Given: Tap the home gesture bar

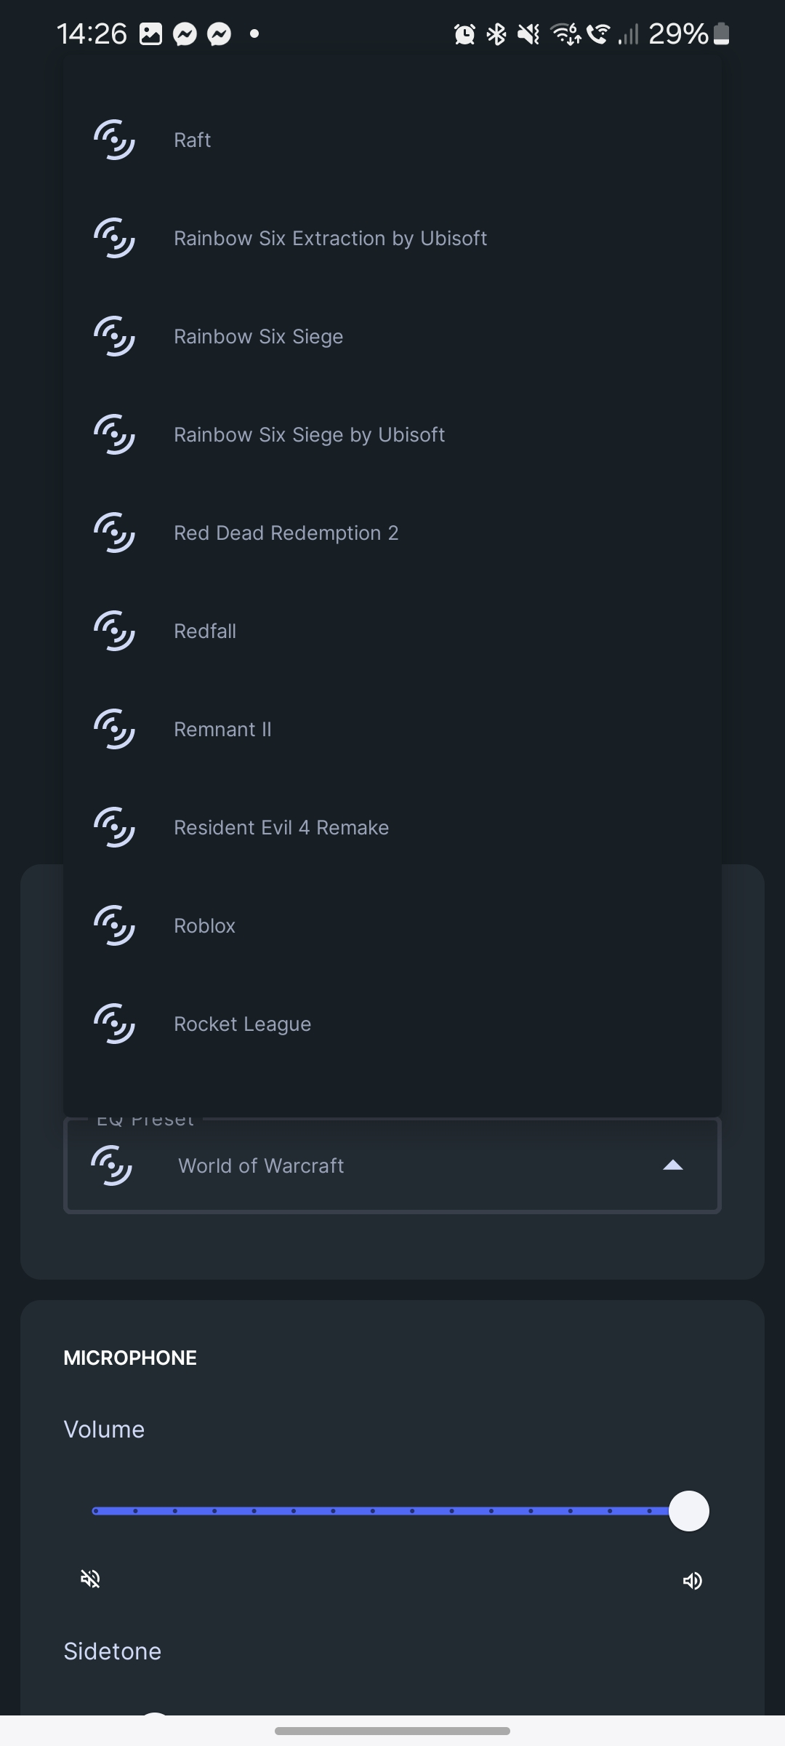Looking at the screenshot, I should (392, 1731).
